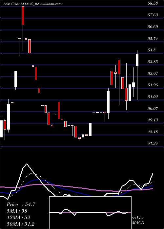Click the 49.13 price axis label
The image size is (164, 229).
click(x=153, y=120)
